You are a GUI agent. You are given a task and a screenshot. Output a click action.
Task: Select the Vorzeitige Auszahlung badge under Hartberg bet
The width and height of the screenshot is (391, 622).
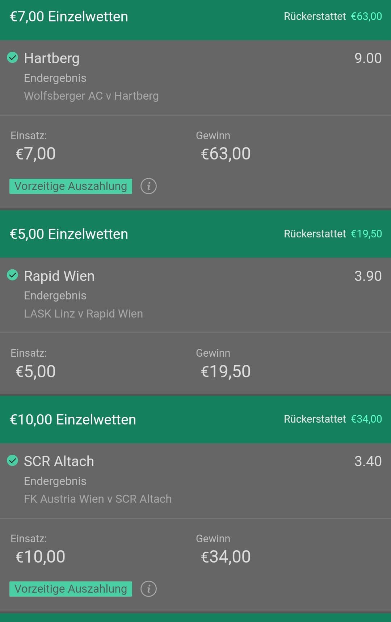(x=71, y=186)
